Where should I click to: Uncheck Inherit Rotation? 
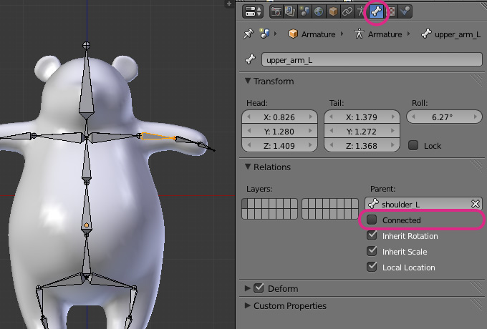click(372, 236)
